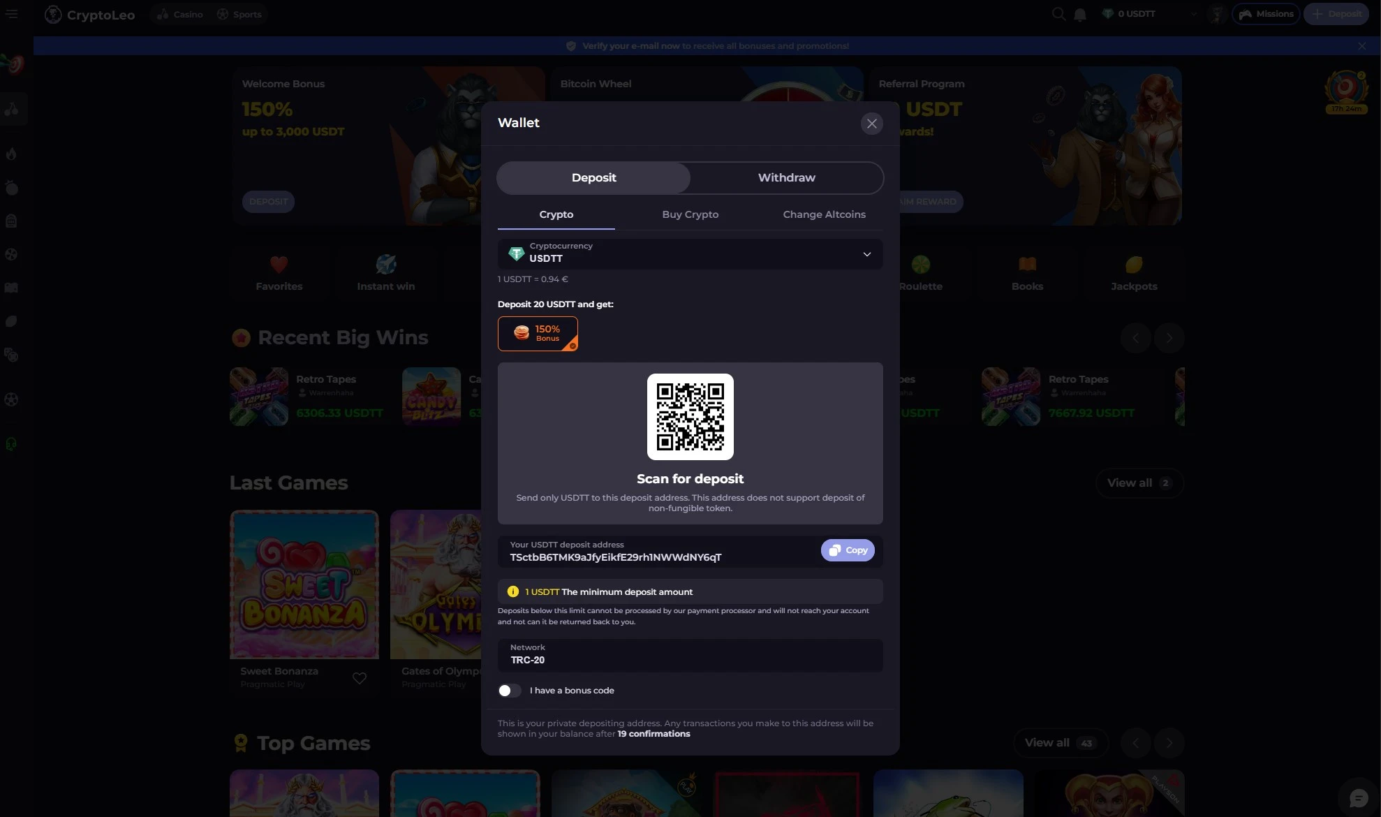Copy the USDTT deposit address
Image resolution: width=1381 pixels, height=817 pixels.
tap(848, 550)
